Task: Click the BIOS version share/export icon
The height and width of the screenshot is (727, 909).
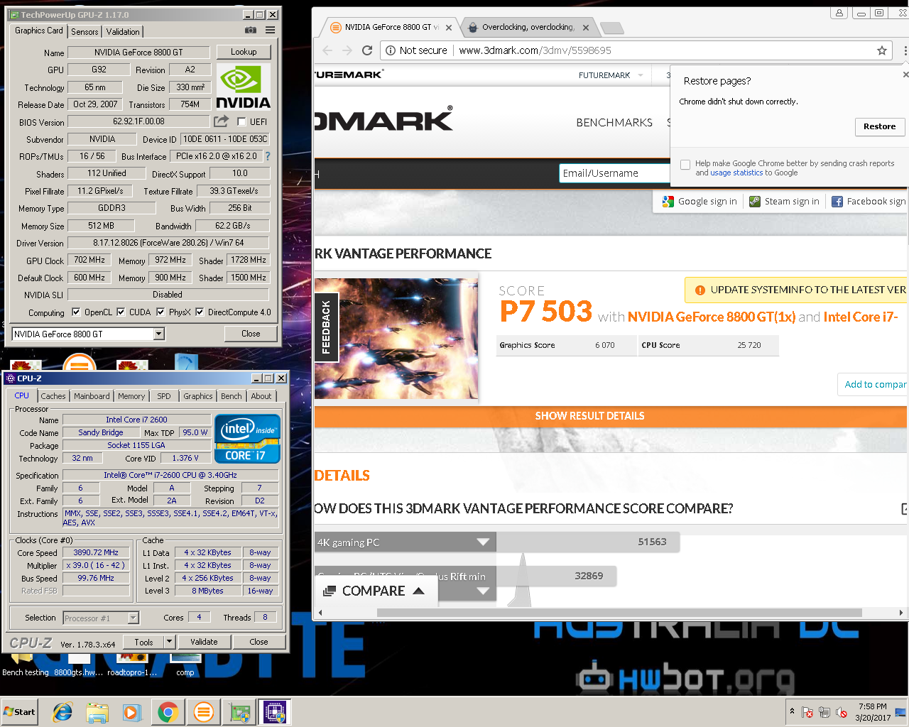Action: coord(222,121)
